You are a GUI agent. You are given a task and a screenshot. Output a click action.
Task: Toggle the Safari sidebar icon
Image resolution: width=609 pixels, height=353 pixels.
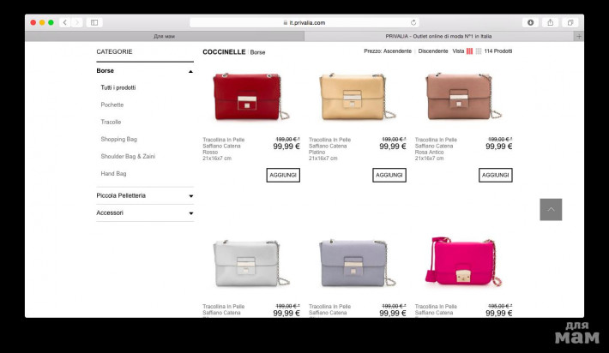pyautogui.click(x=94, y=22)
